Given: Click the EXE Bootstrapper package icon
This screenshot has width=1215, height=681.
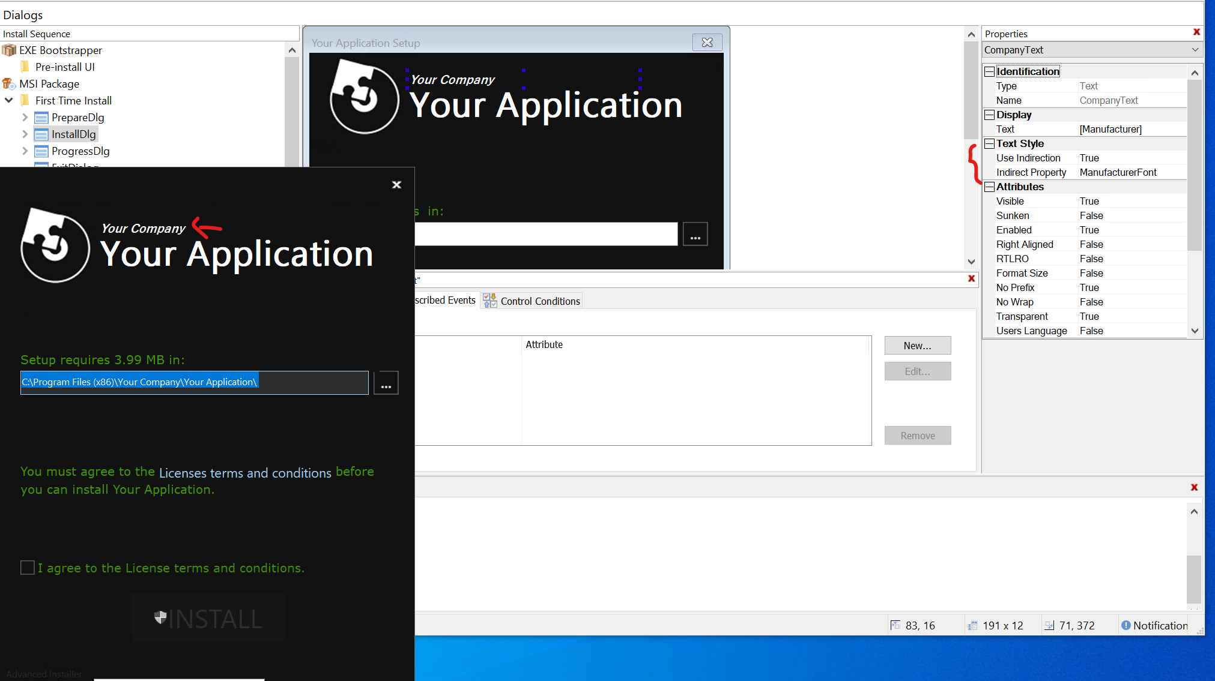Looking at the screenshot, I should point(9,50).
